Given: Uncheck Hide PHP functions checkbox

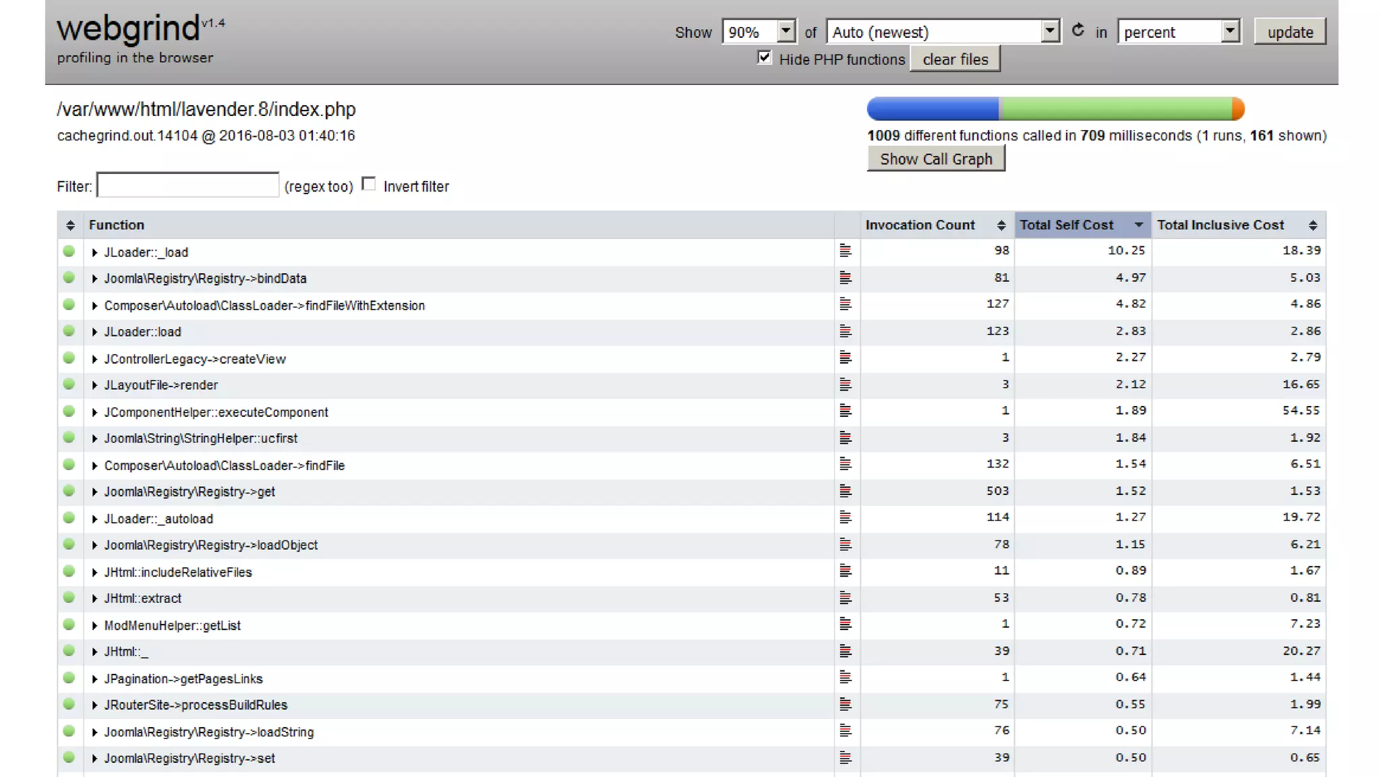Looking at the screenshot, I should point(764,58).
